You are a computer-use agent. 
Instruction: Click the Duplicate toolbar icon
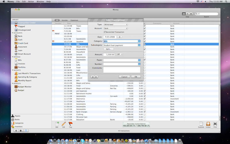[201, 125]
